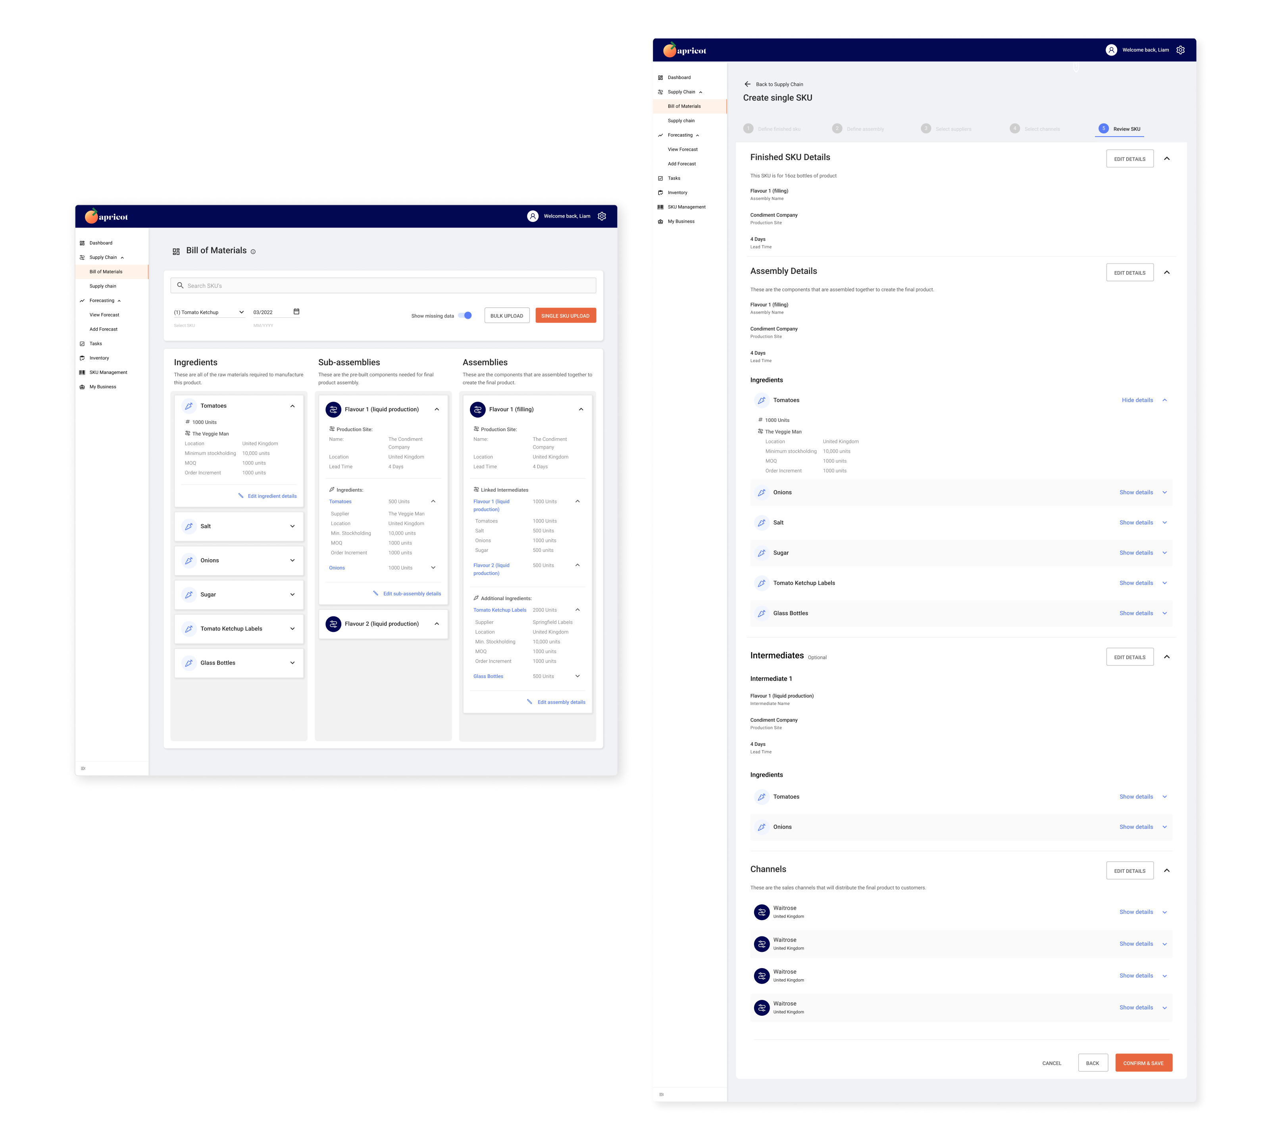Screen dimensions: 1270x1140
Task: Click the calendar icon beside 03/2022
Action: point(296,311)
